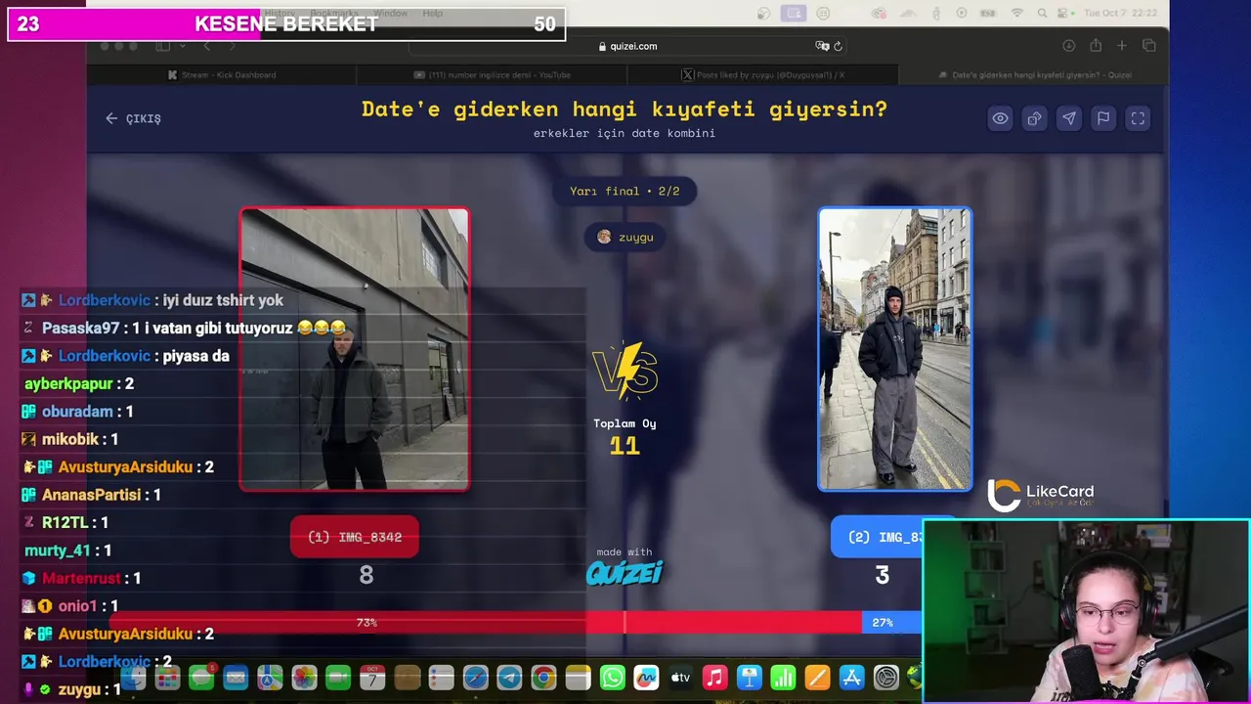Open Reminders from the Dock
Image resolution: width=1251 pixels, height=704 pixels.
(441, 677)
